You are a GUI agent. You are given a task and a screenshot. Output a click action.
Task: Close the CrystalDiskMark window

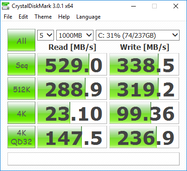click(x=176, y=6)
